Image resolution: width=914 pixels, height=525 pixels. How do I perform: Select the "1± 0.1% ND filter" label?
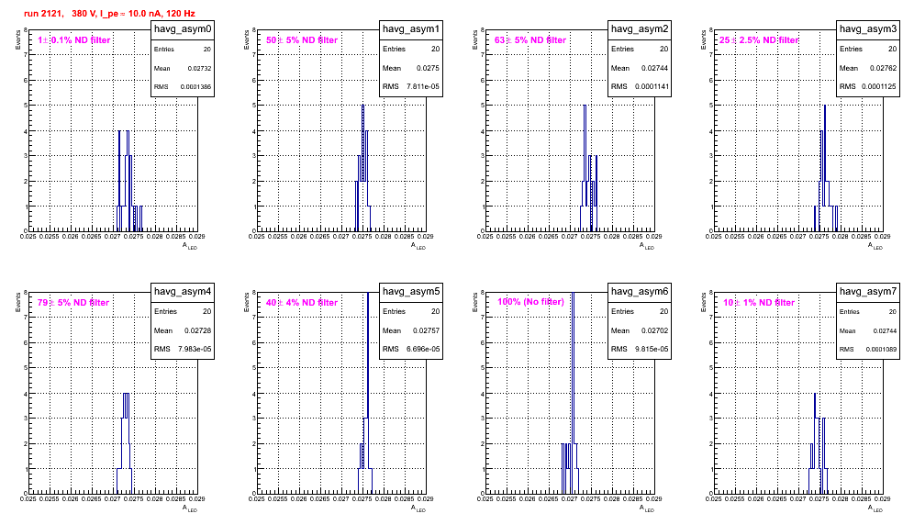pyautogui.click(x=74, y=40)
